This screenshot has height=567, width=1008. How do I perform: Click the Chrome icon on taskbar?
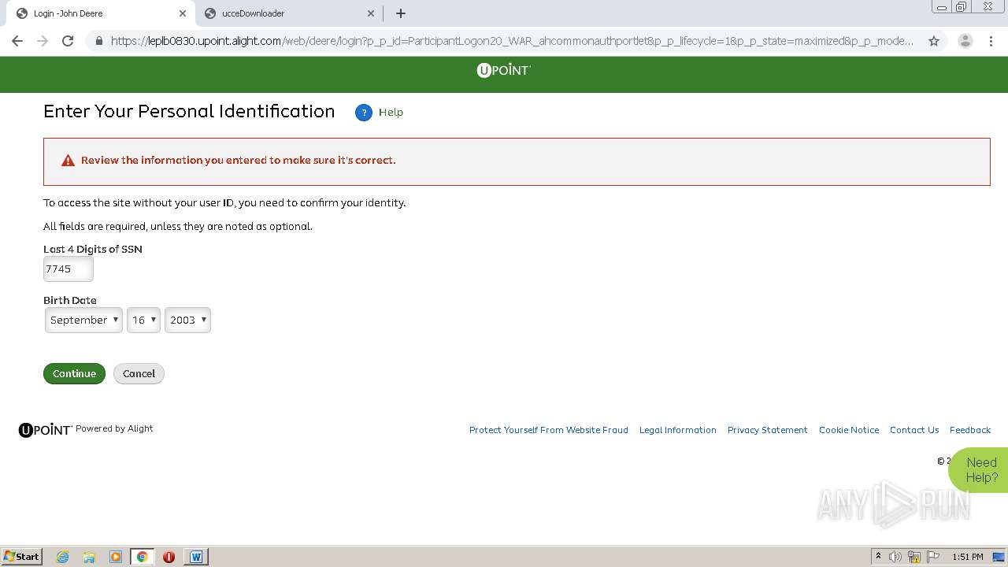coord(143,557)
